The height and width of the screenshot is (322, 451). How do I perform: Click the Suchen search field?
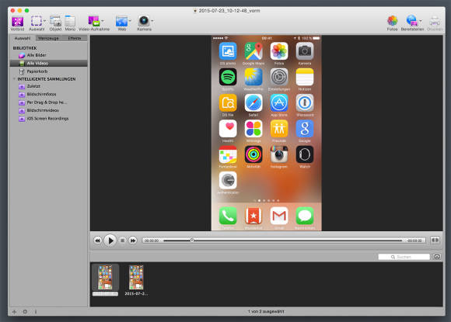pos(404,257)
